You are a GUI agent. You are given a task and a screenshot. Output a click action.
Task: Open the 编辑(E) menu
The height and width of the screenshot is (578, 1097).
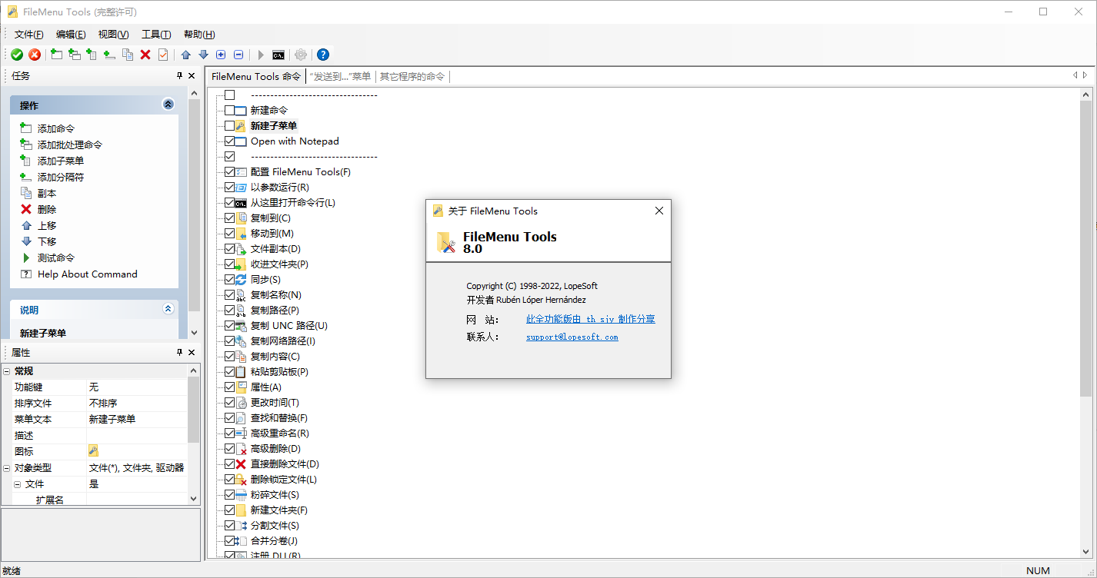tap(71, 35)
